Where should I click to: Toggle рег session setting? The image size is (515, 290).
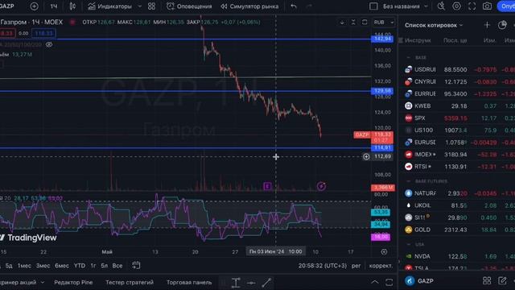coord(356,266)
